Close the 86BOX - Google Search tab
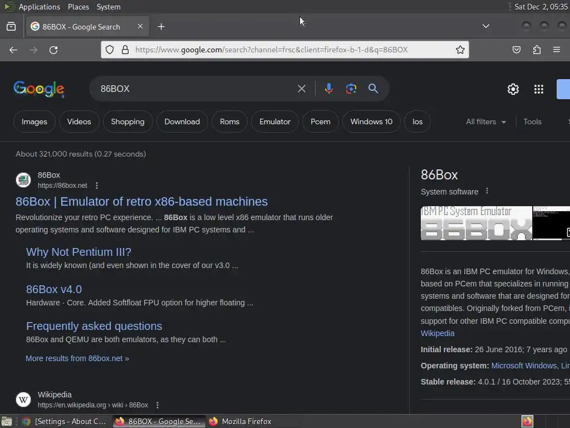Viewport: 570px width, 428px height. [140, 26]
